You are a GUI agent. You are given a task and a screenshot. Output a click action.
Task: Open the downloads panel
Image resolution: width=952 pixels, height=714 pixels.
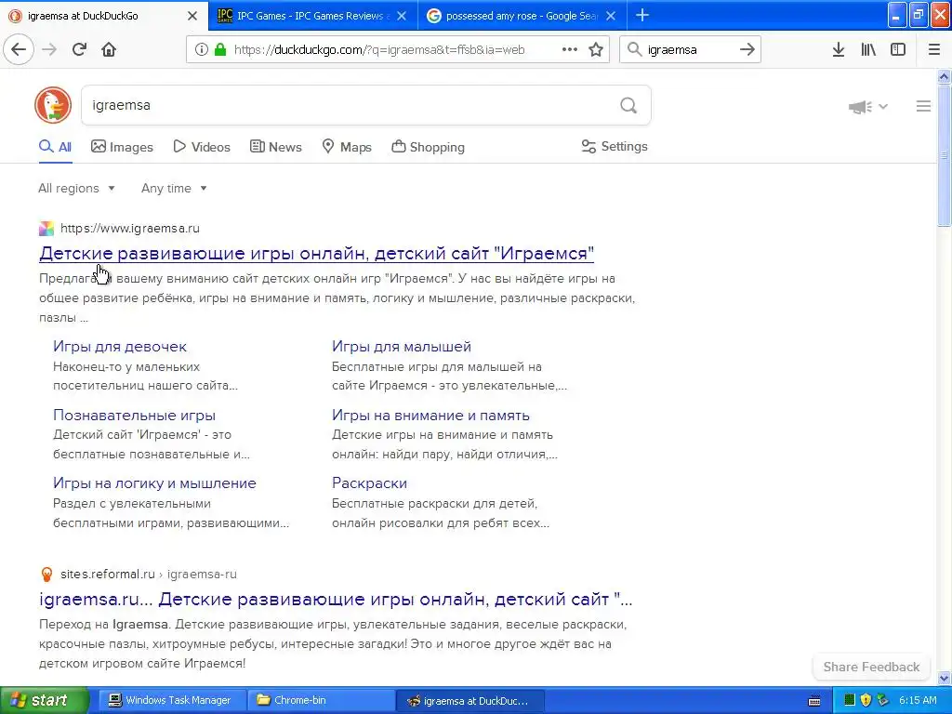coord(839,50)
